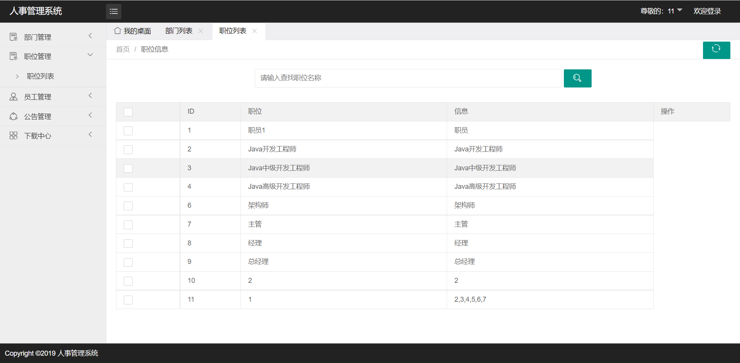Click the green refresh icon button
The width and height of the screenshot is (740, 363).
coord(716,50)
